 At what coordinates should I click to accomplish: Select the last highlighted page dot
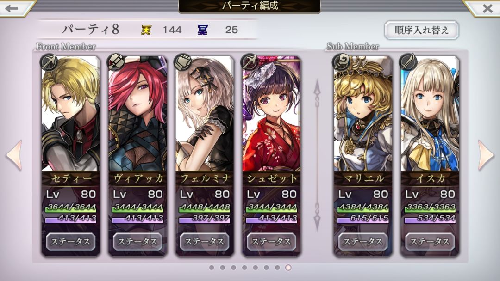pyautogui.click(x=288, y=268)
